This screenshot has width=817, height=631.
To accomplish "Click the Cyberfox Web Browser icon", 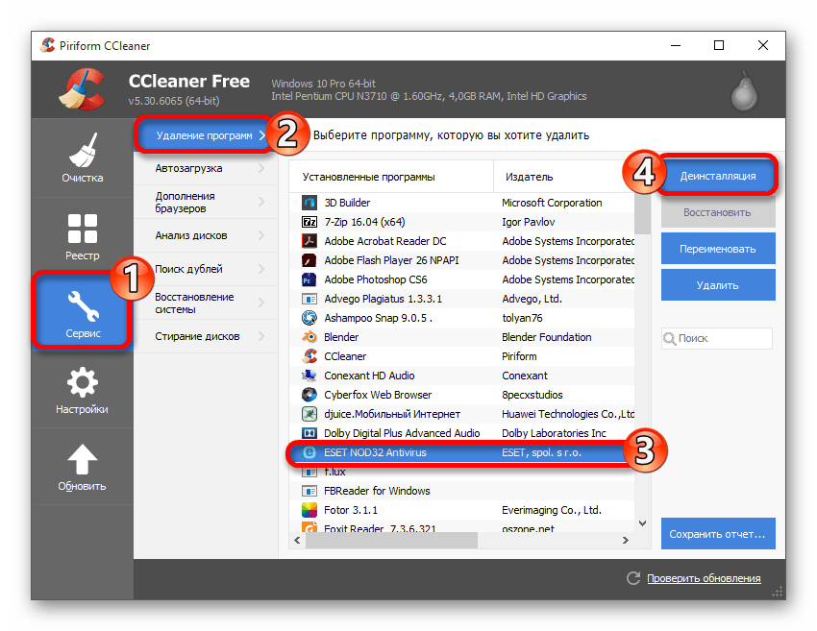I will (x=309, y=395).
